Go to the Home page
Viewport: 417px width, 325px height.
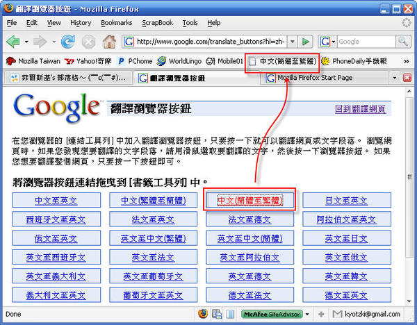tap(109, 42)
